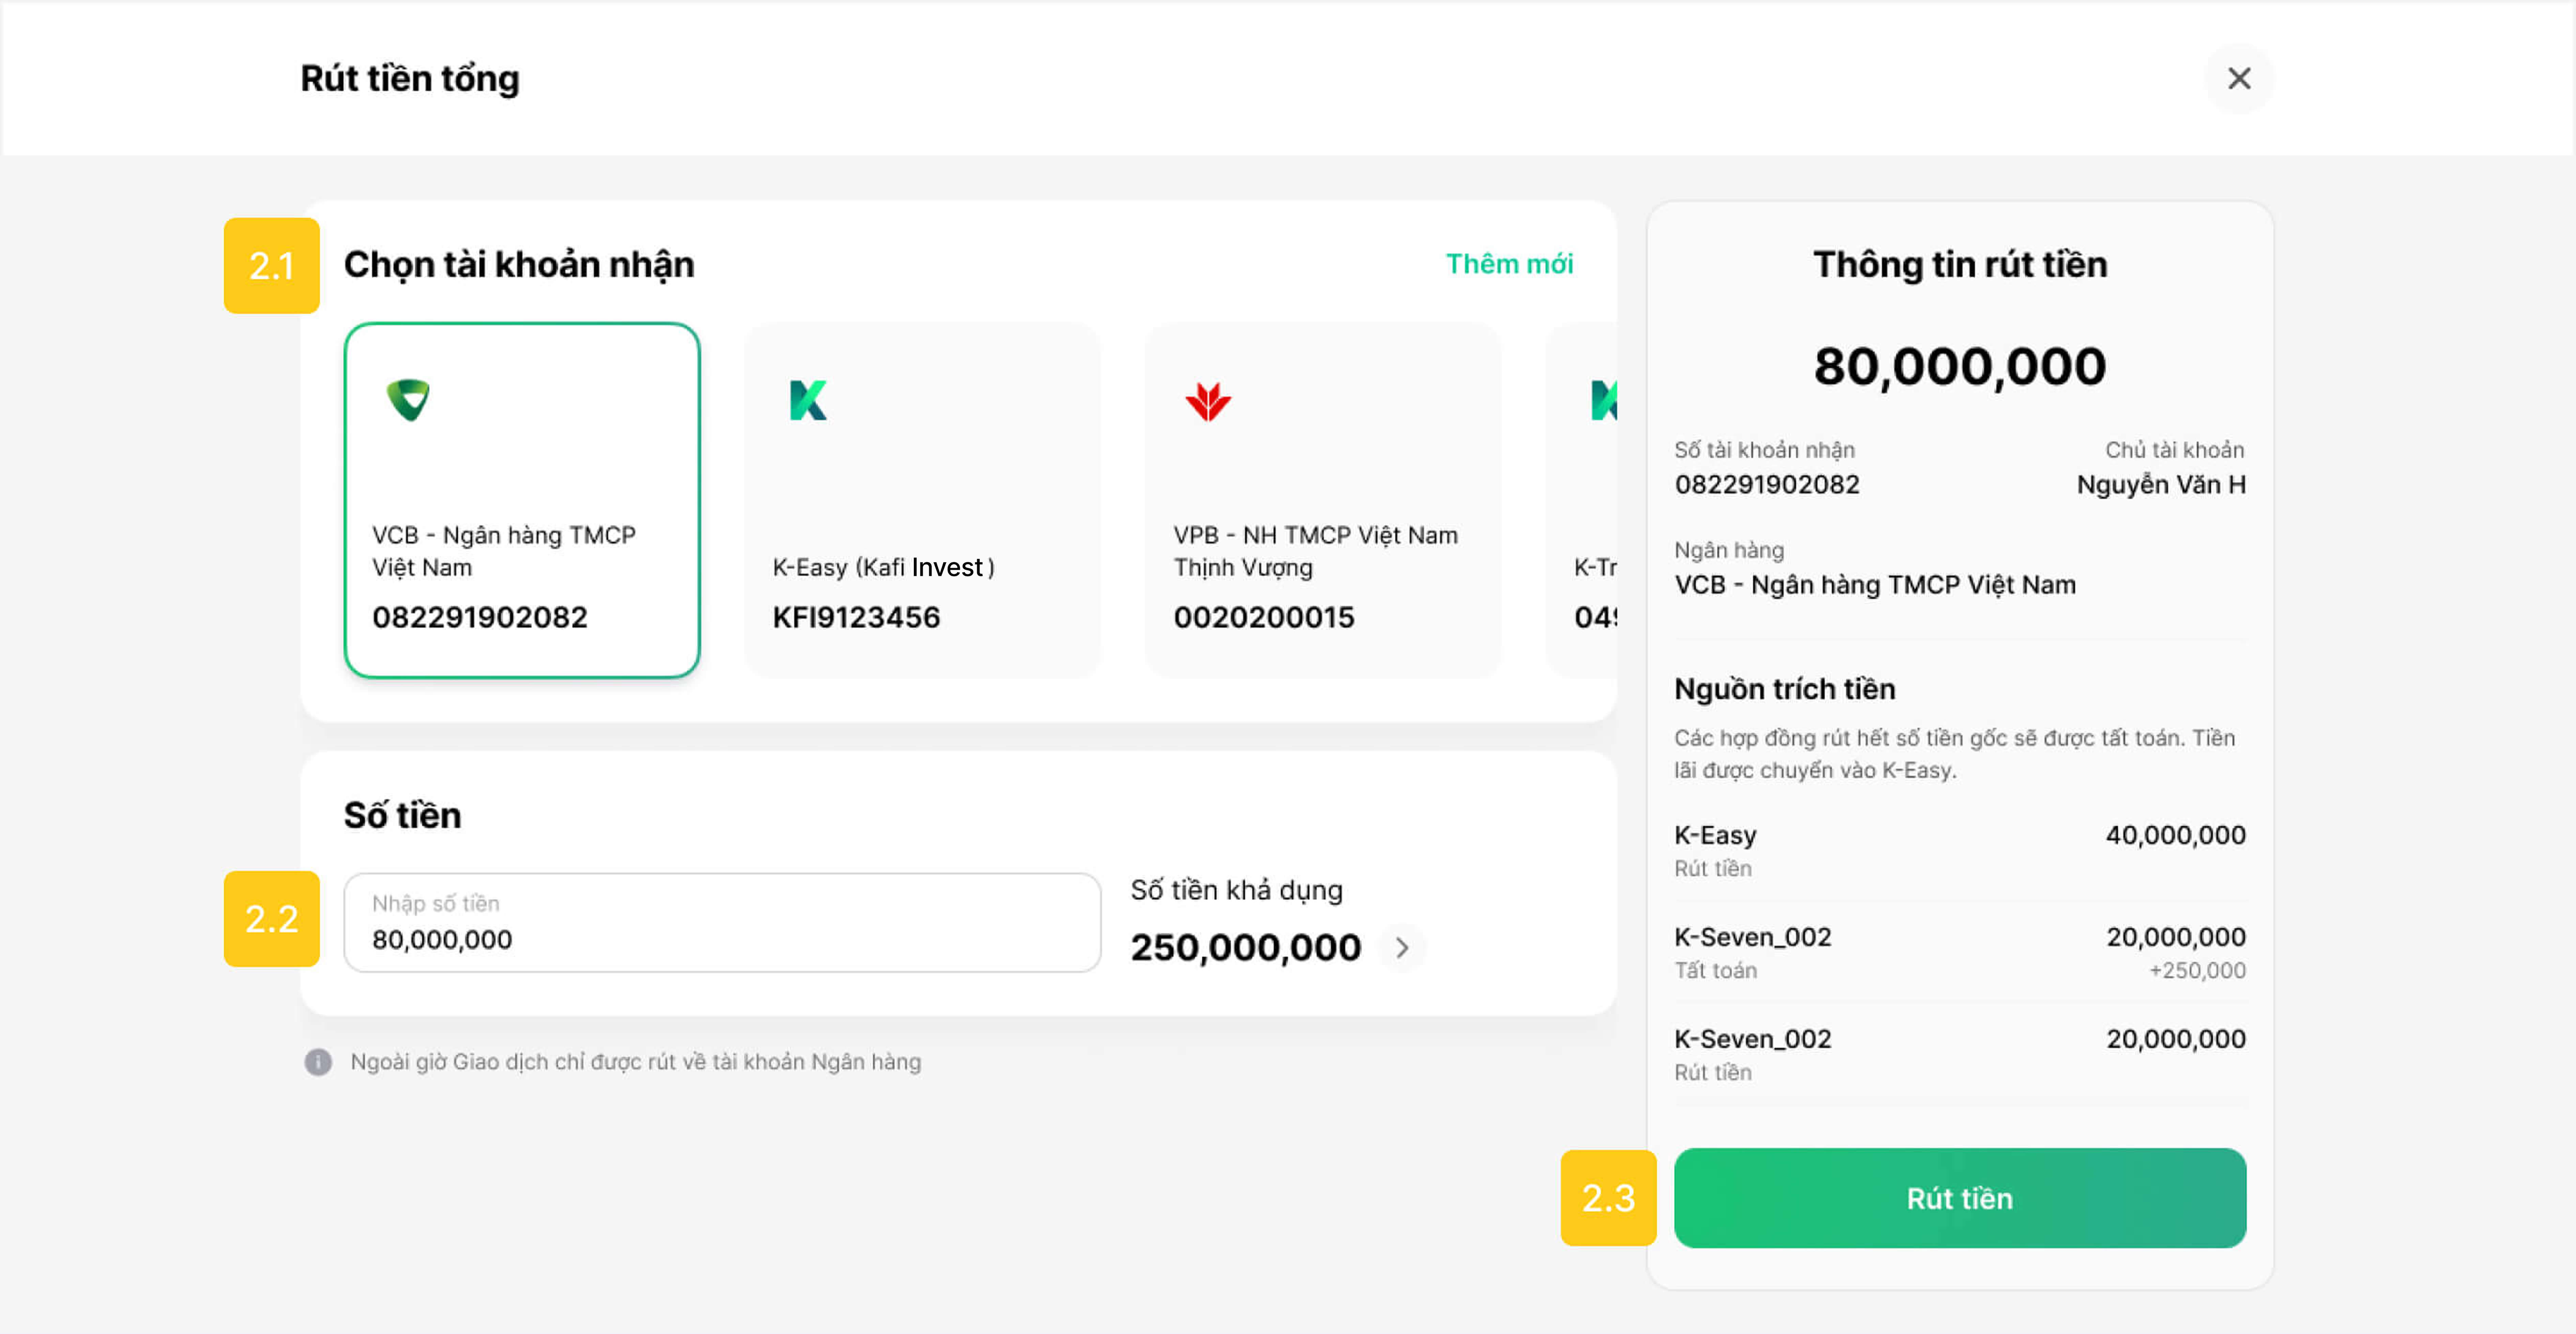Click the Vietcombank shield logo icon
Image resolution: width=2576 pixels, height=1334 pixels.
click(408, 400)
